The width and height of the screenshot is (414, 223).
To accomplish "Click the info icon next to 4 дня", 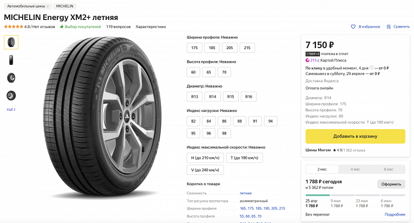I will pos(371,67).
